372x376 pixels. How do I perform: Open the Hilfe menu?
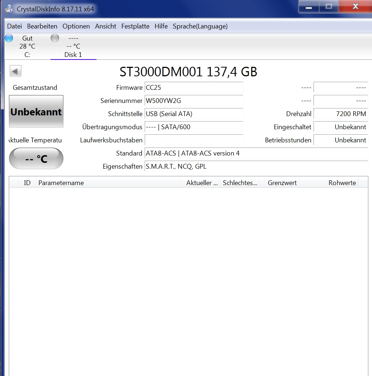161,26
